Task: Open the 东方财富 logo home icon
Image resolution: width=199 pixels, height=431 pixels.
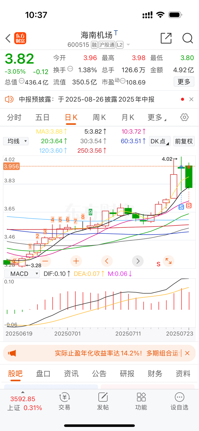Action: pyautogui.click(x=20, y=38)
